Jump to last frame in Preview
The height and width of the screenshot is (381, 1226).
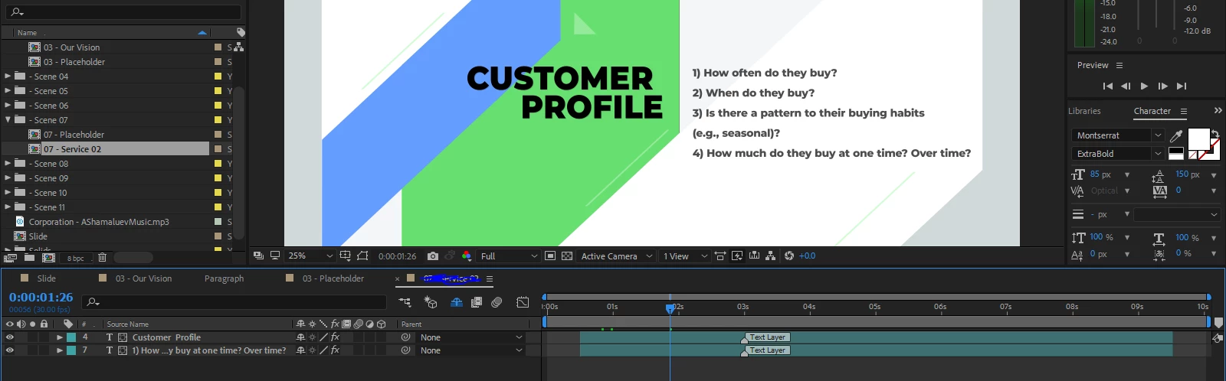pyautogui.click(x=1182, y=86)
